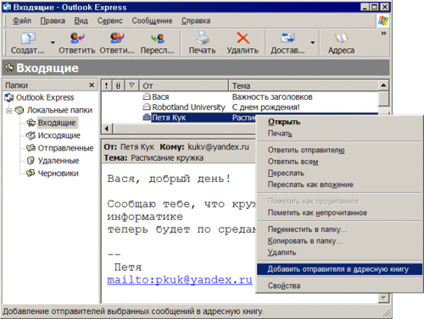Image resolution: width=424 pixels, height=319 pixels.
Task: Click the message list scroll-left arrow
Action: tap(107, 129)
